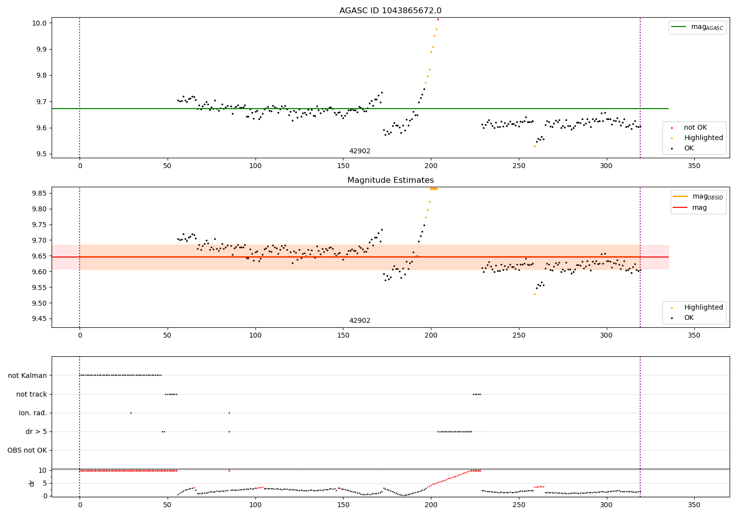Click the title 'AGASC ID 1043865672.0'
Image resolution: width=737 pixels, height=516 pixels.
(390, 11)
